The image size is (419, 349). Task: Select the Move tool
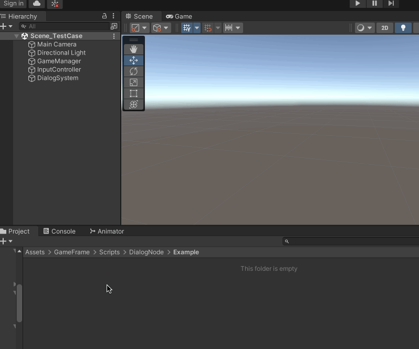coord(133,60)
